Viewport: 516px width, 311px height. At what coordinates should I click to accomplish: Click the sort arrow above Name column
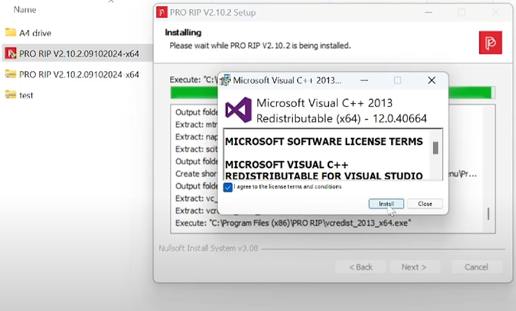(x=111, y=1)
